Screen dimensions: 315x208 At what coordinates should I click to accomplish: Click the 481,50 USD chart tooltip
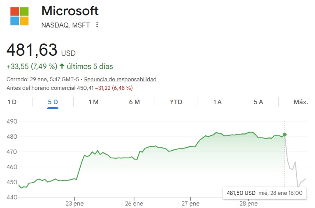[264, 193]
